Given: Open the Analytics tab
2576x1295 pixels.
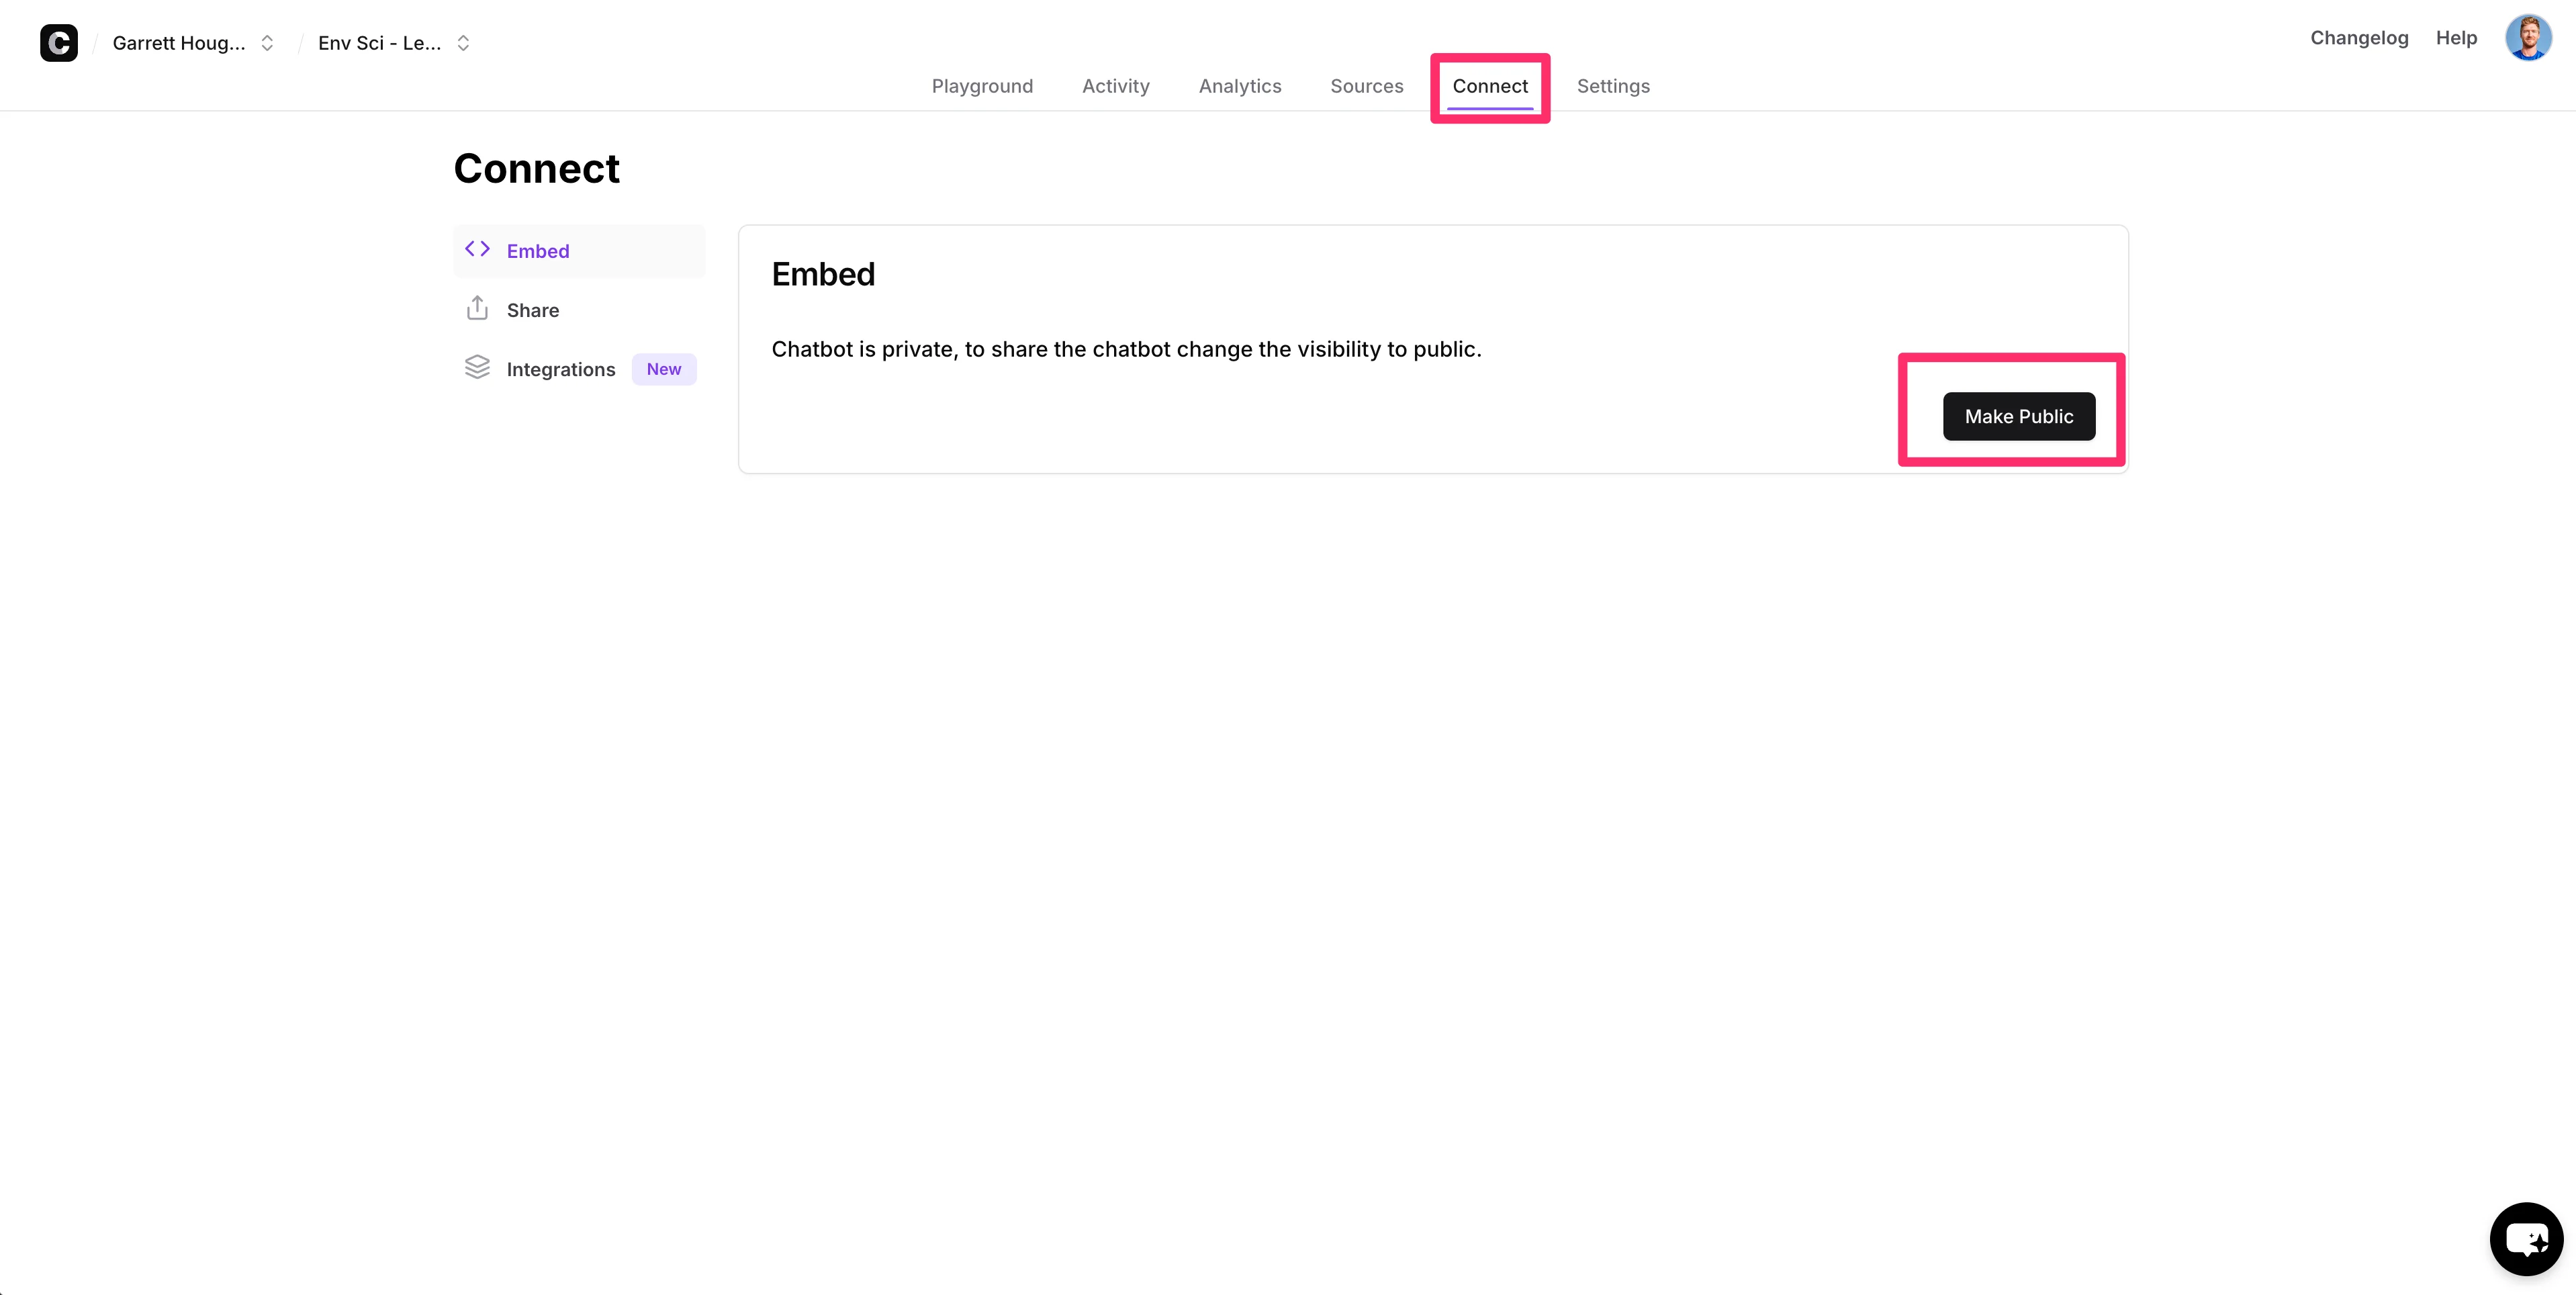Looking at the screenshot, I should [x=1239, y=86].
